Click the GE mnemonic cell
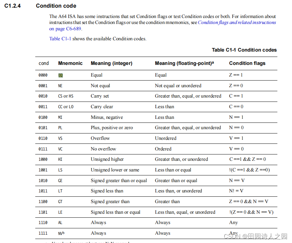Viewport: 292px width, 243px height. tap(60, 181)
